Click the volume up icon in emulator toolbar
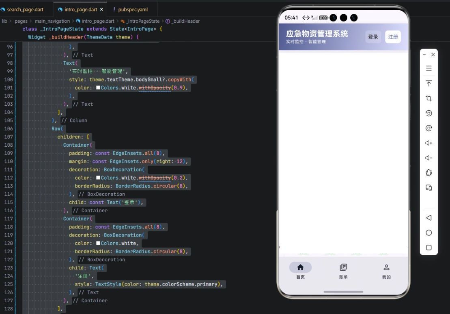 429,143
